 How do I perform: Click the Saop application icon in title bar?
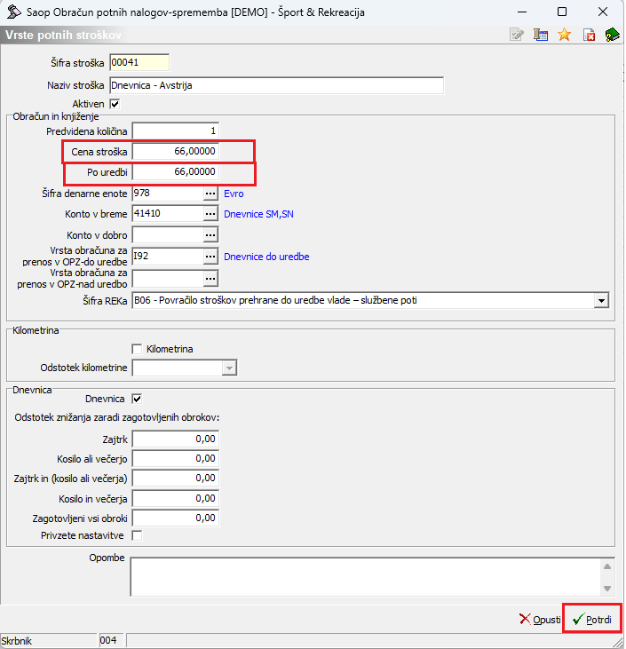pos(13,12)
